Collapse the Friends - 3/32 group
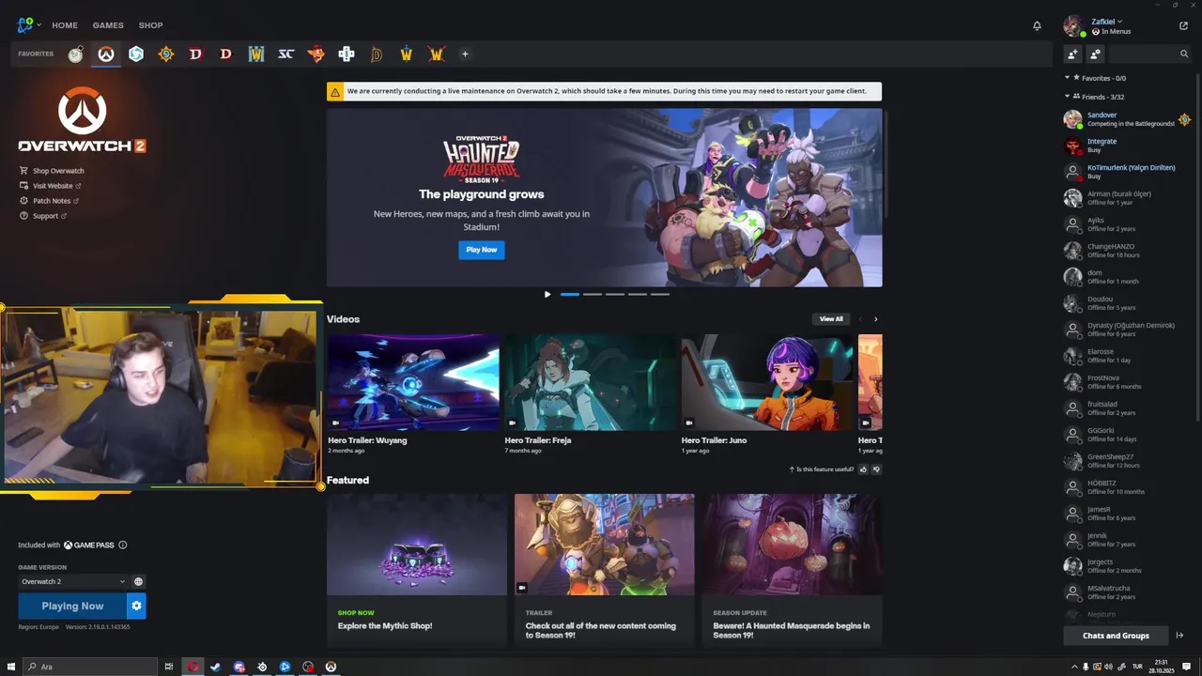This screenshot has width=1202, height=676. 1067,97
